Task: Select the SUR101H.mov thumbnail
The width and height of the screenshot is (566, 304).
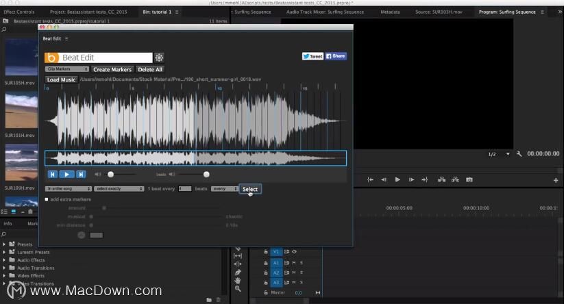Action: click(21, 110)
